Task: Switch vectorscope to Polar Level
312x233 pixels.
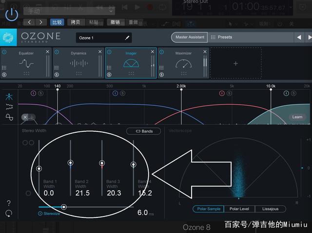Action: coord(239,209)
